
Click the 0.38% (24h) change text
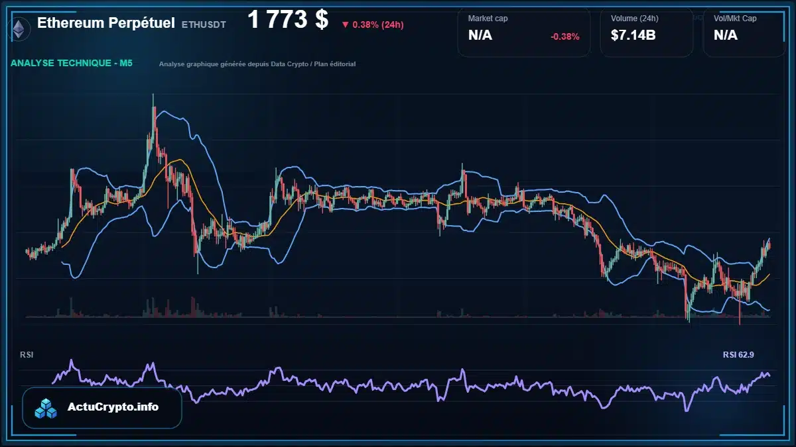(x=377, y=25)
